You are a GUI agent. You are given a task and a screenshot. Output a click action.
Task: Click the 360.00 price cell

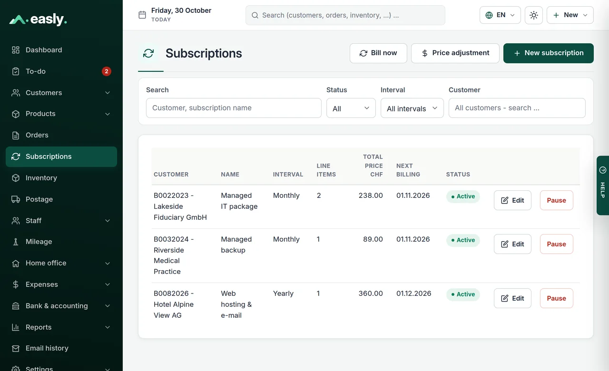point(371,293)
